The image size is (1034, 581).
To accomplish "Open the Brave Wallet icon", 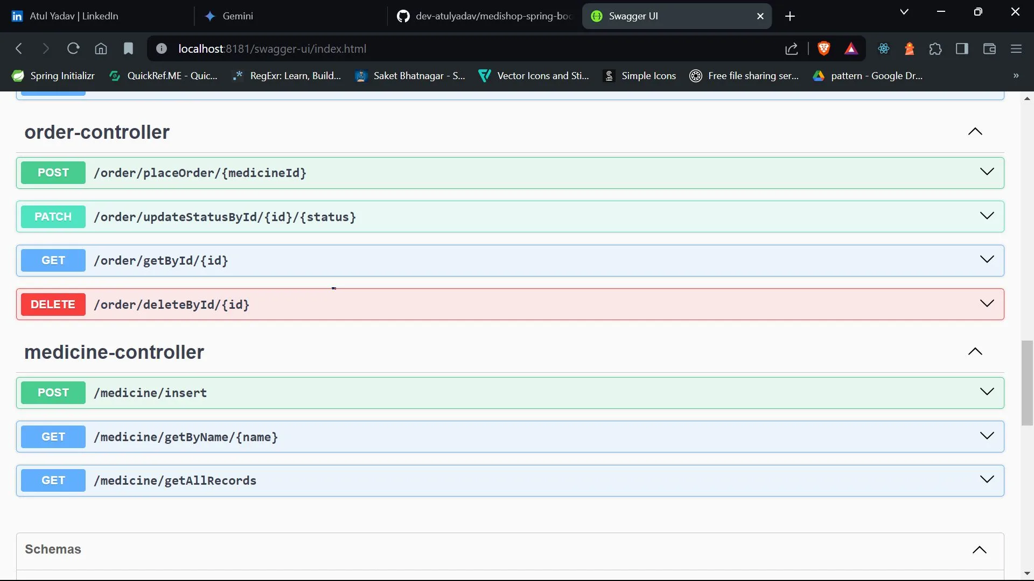I will (989, 49).
